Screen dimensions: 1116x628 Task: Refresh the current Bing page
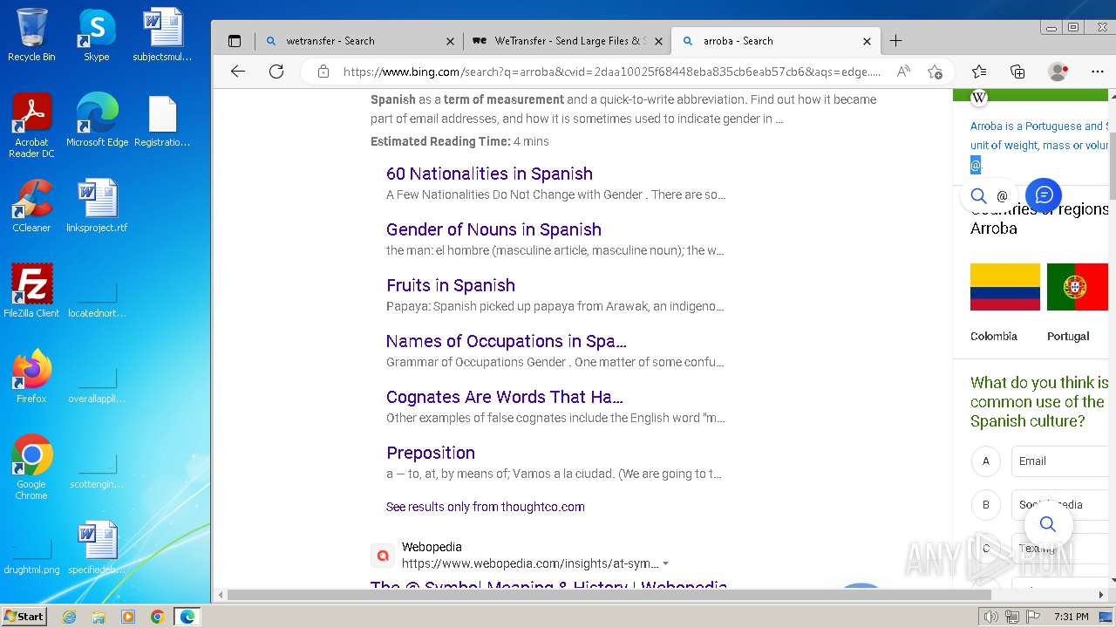click(x=276, y=72)
